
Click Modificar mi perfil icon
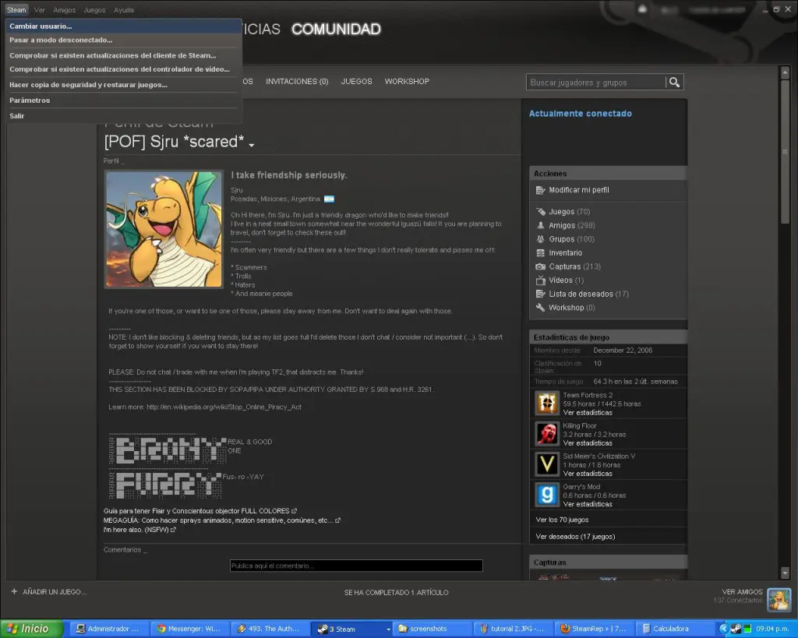(x=541, y=190)
